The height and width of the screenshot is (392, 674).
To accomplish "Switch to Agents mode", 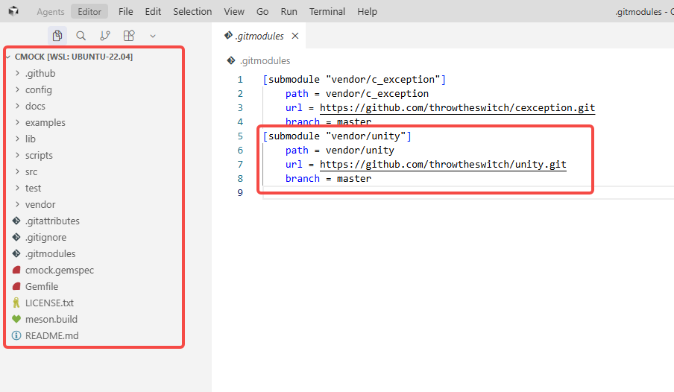I will 51,12.
